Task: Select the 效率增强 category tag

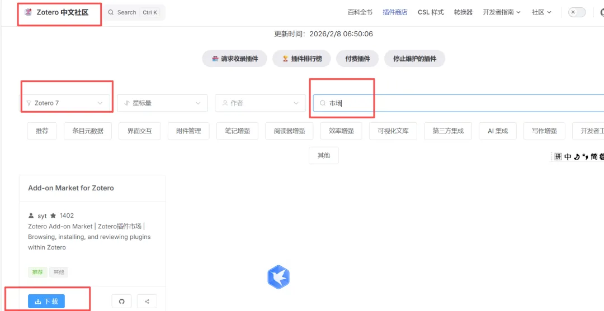Action: (x=341, y=131)
